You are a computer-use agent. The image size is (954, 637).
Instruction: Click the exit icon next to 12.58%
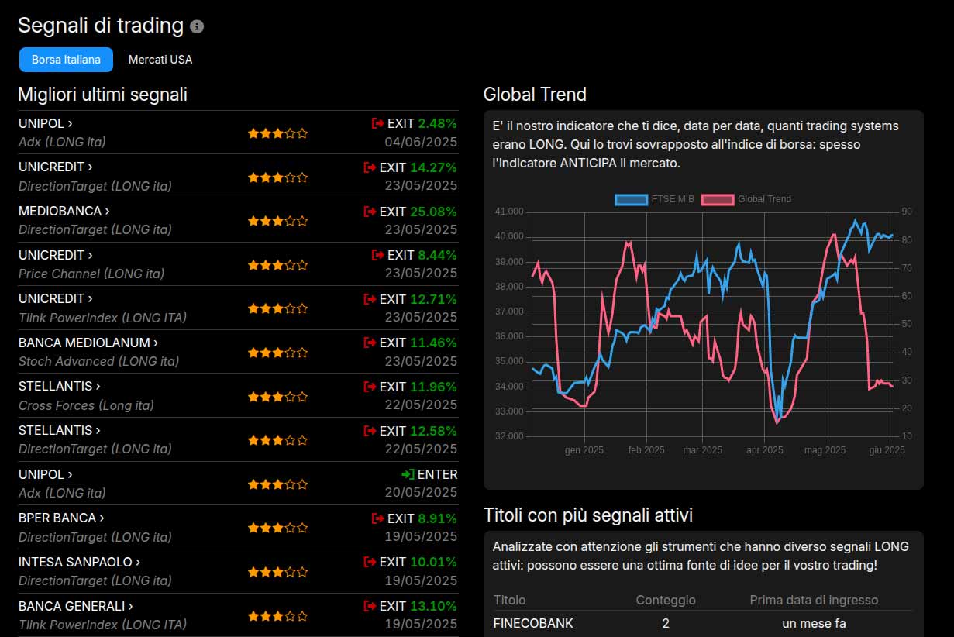[x=370, y=431]
